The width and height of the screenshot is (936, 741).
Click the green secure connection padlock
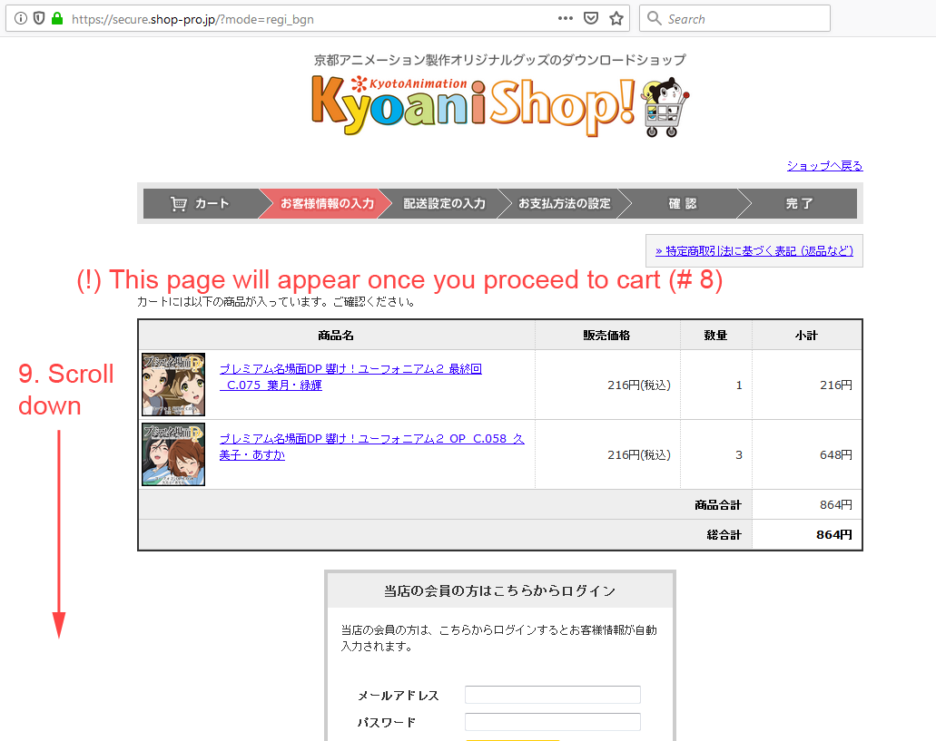pos(57,18)
